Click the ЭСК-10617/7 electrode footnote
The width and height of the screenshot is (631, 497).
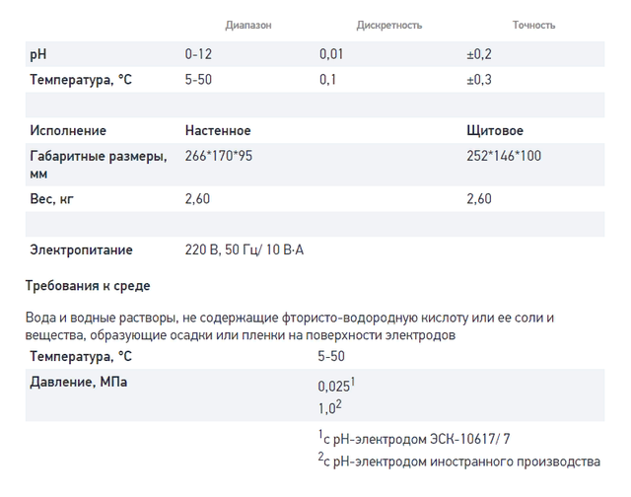(x=414, y=438)
